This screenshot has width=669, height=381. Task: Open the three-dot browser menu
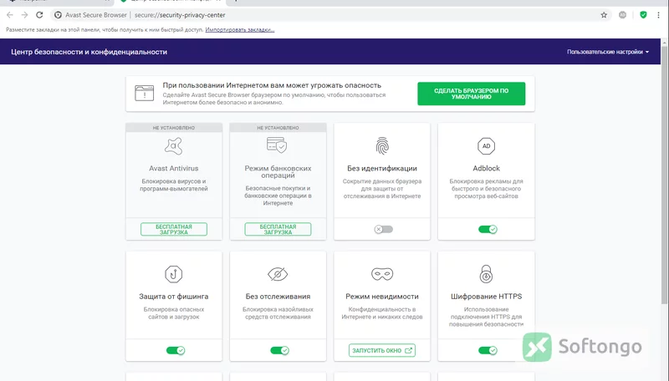[x=658, y=15]
